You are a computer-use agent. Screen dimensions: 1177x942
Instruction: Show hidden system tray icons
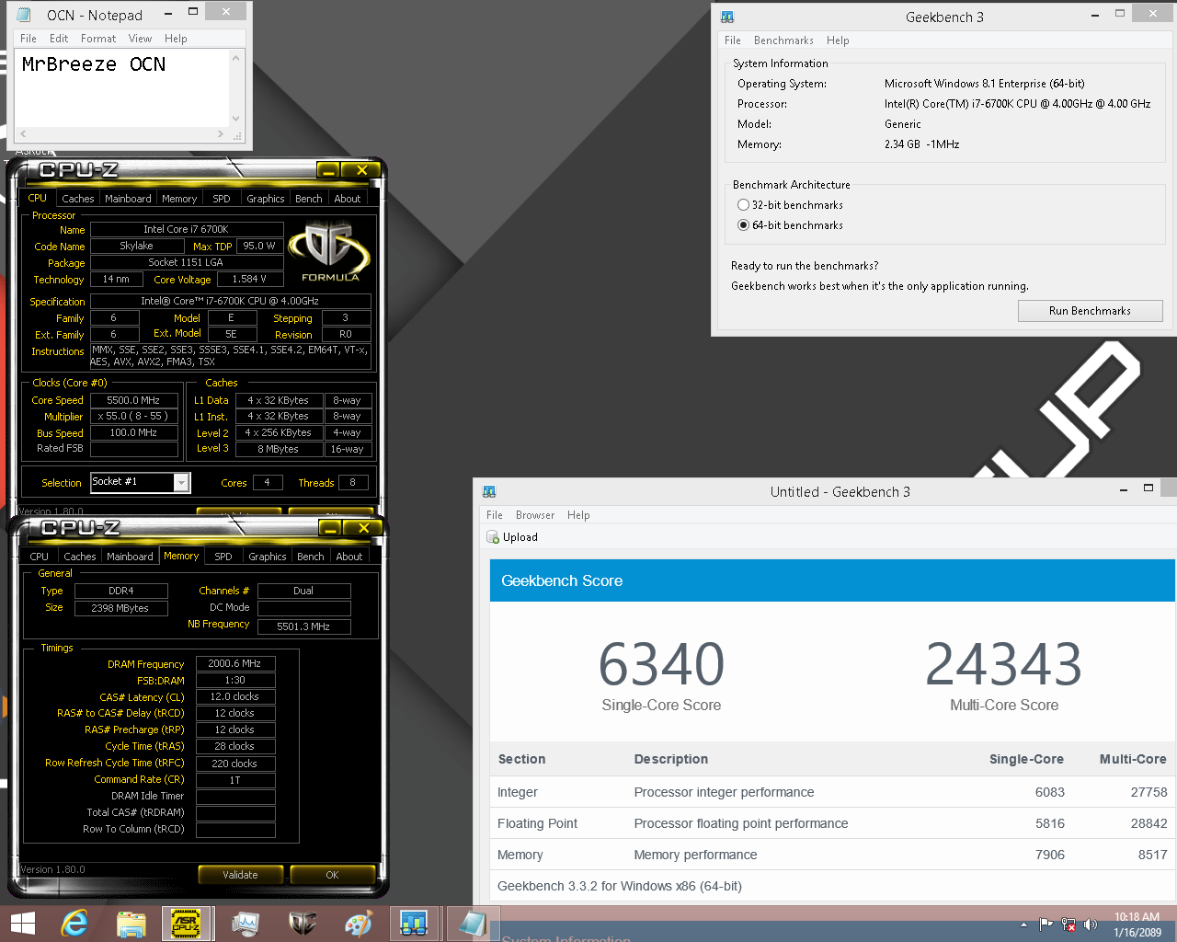1023,925
